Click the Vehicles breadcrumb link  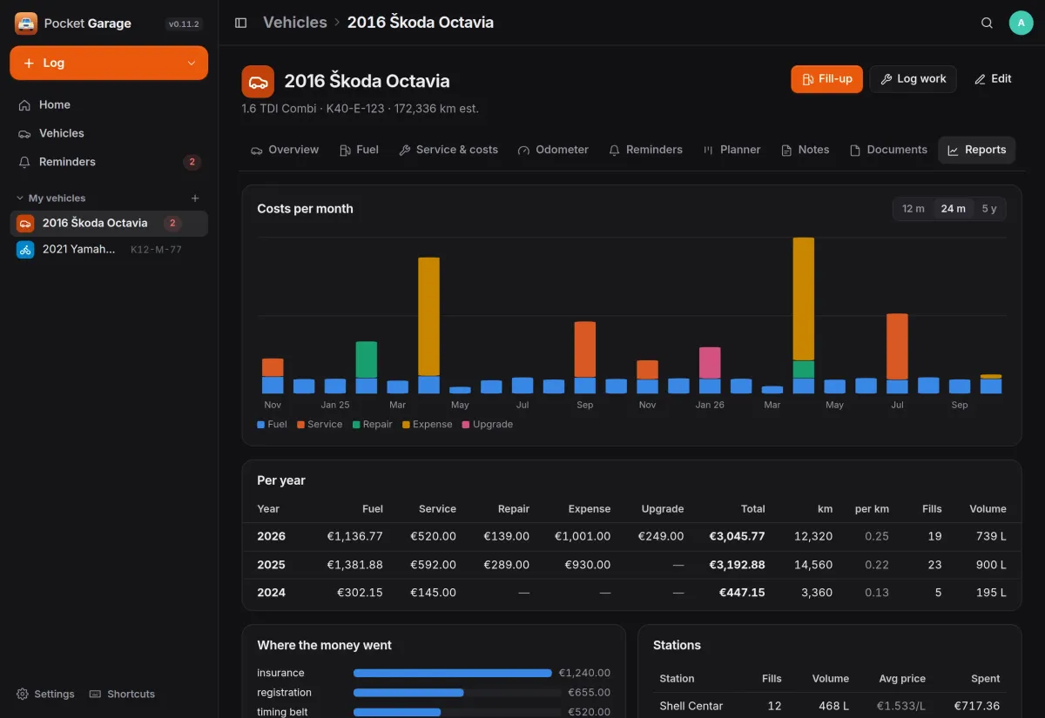[x=295, y=23]
